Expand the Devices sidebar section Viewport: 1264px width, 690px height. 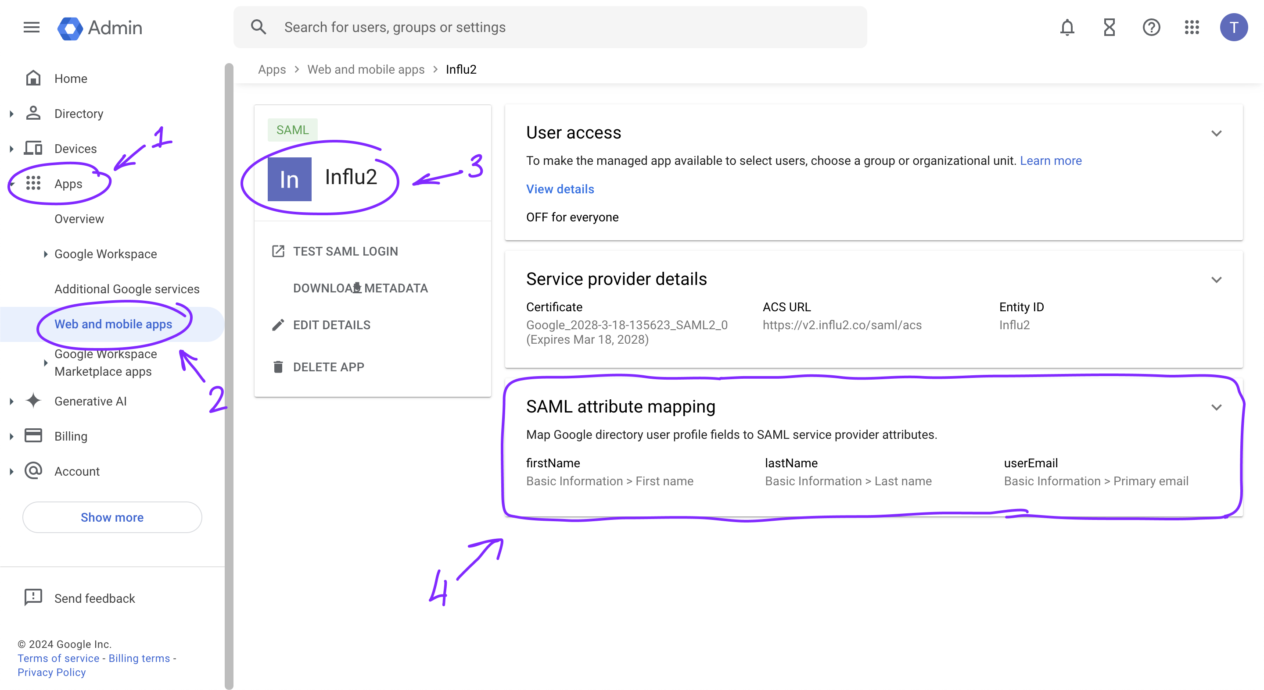coord(12,149)
